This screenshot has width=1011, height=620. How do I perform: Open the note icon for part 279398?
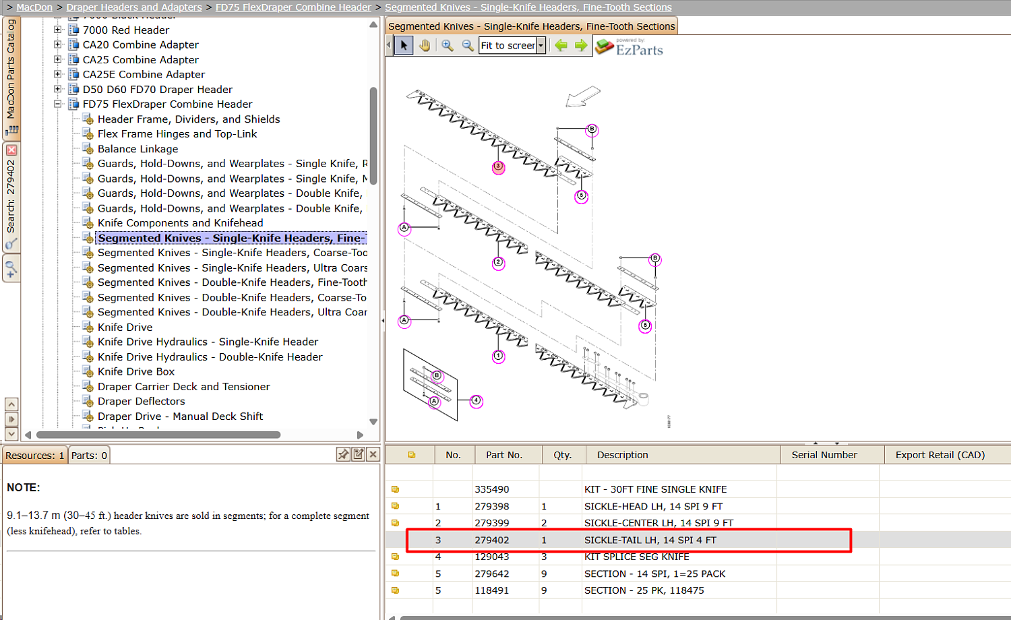coord(396,506)
